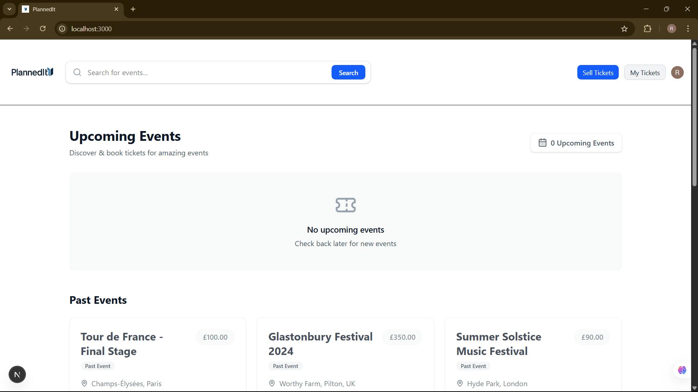The width and height of the screenshot is (698, 392).
Task: Click the PlannedIt logo icon
Action: pos(49,72)
